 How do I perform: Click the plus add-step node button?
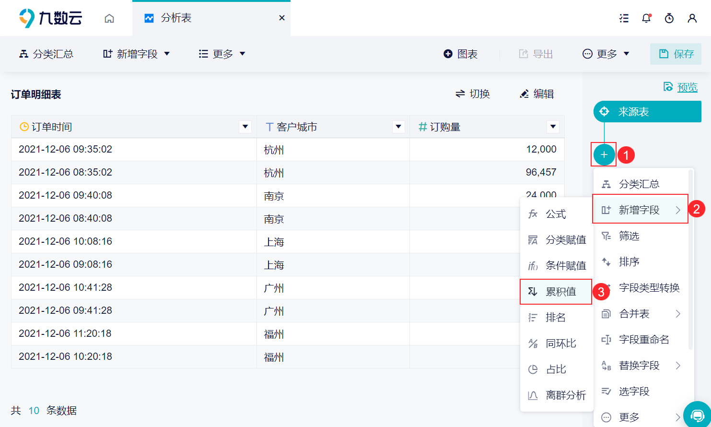(604, 154)
